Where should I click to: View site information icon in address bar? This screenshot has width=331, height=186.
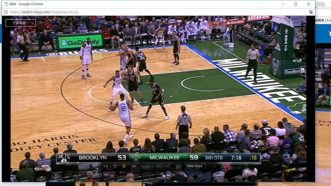click(6, 12)
